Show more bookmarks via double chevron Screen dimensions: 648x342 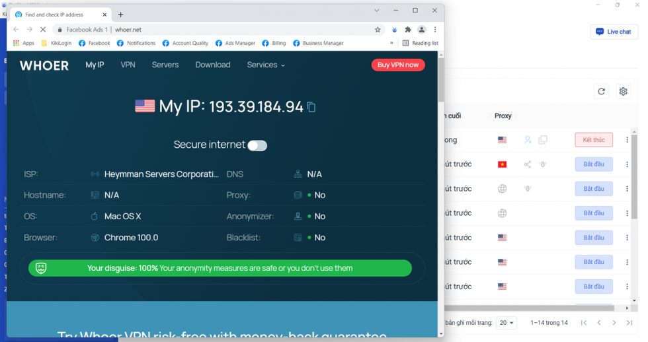pyautogui.click(x=391, y=43)
